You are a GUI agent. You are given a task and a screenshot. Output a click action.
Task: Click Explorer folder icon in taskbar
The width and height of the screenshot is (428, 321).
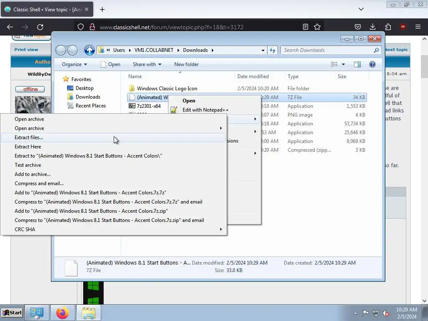(x=89, y=313)
